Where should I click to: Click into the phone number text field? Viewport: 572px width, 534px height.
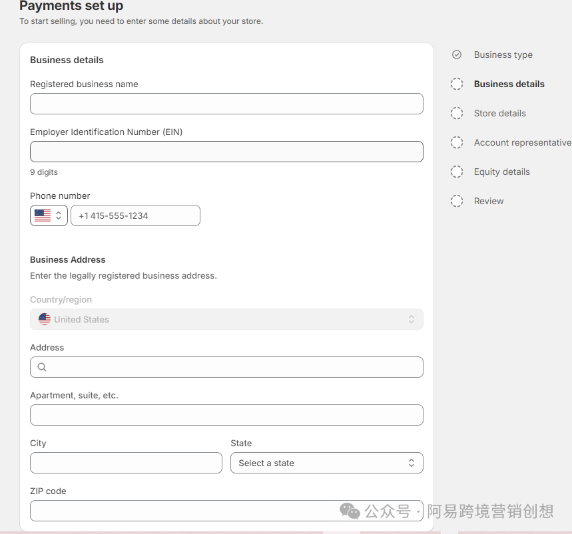tap(135, 215)
